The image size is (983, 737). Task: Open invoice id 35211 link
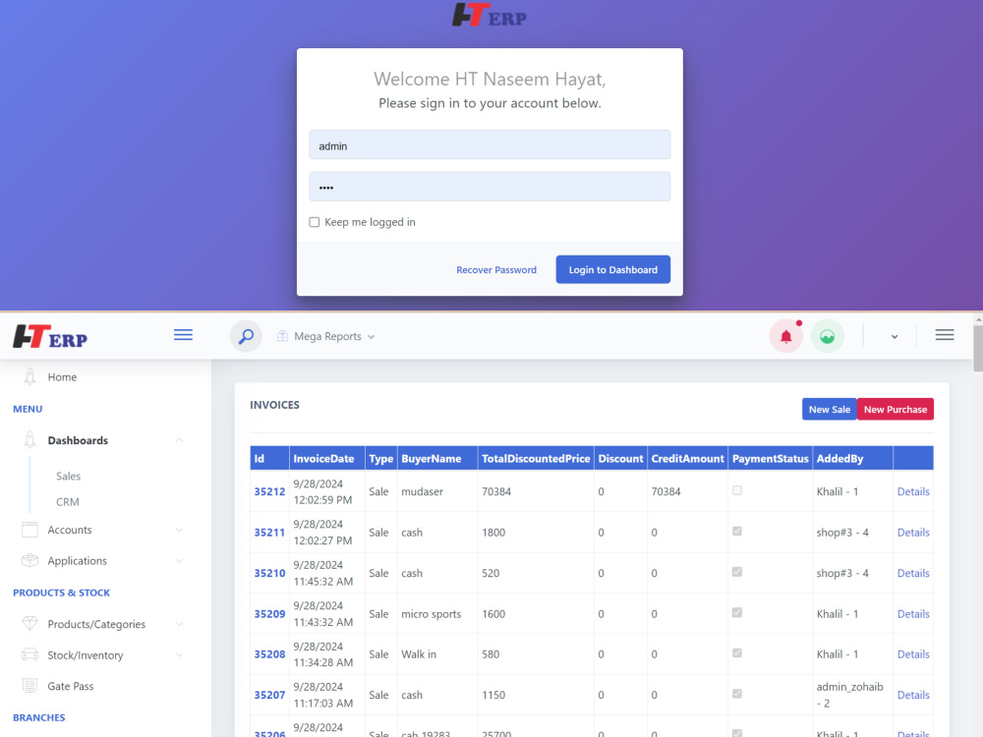click(269, 532)
